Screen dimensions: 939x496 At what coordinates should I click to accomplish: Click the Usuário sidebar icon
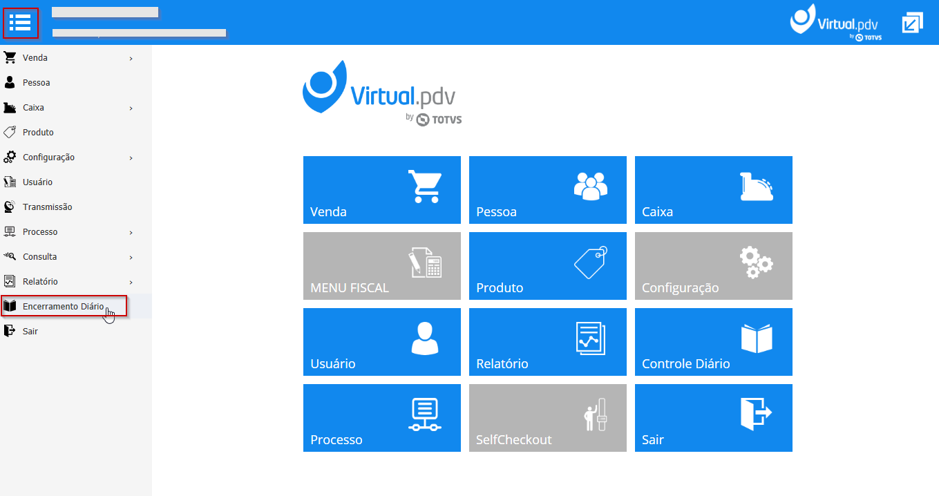10,182
